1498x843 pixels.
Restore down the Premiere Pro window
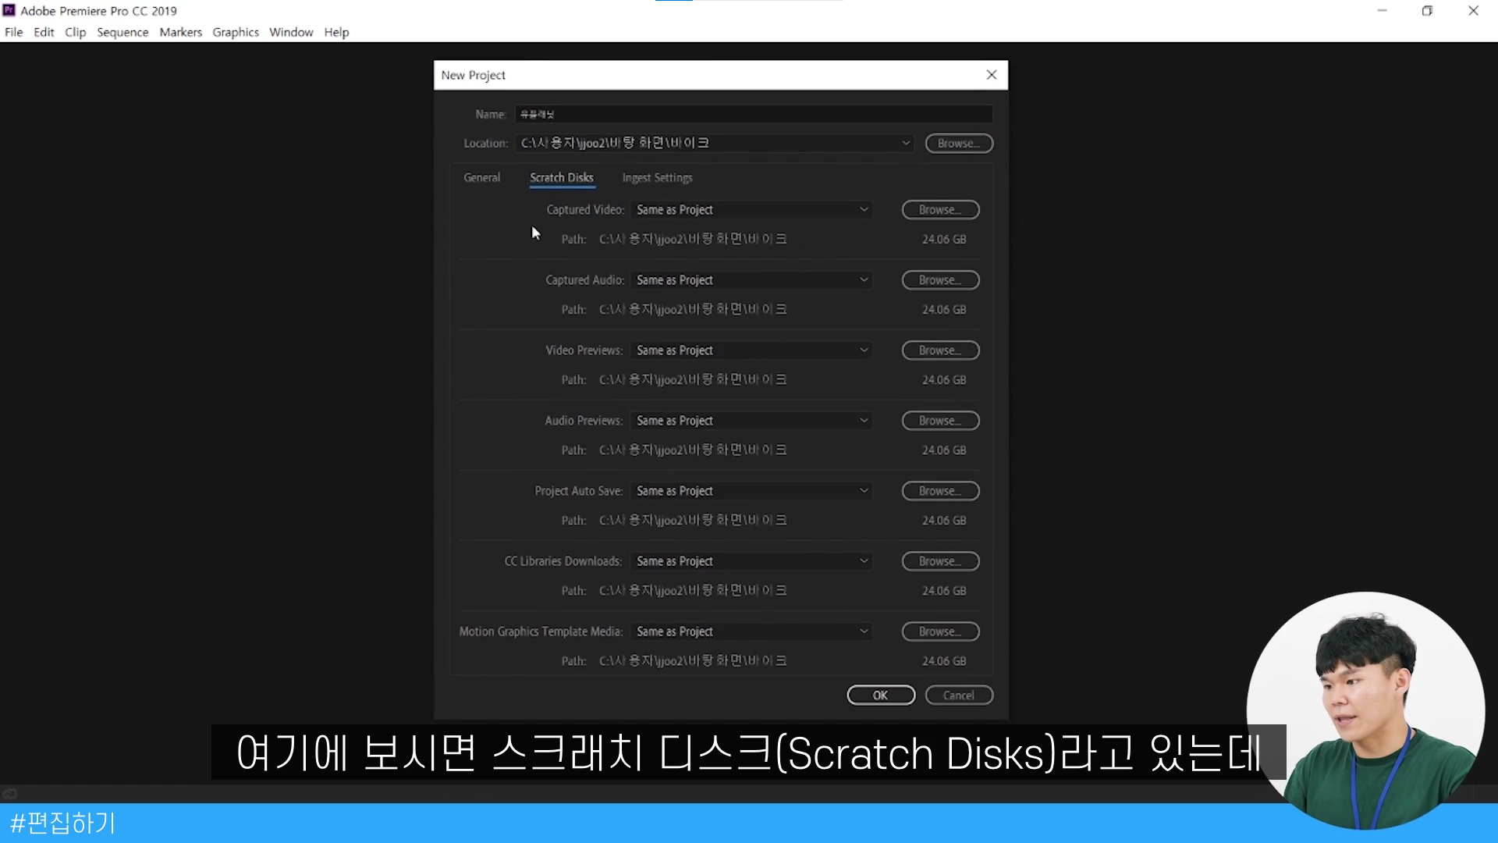[x=1427, y=11]
